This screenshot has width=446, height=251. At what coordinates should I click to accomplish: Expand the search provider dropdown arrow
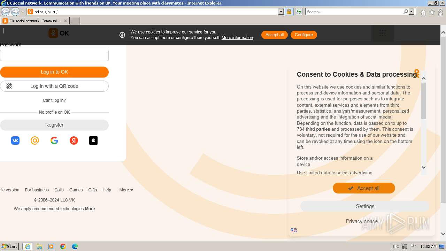click(412, 12)
